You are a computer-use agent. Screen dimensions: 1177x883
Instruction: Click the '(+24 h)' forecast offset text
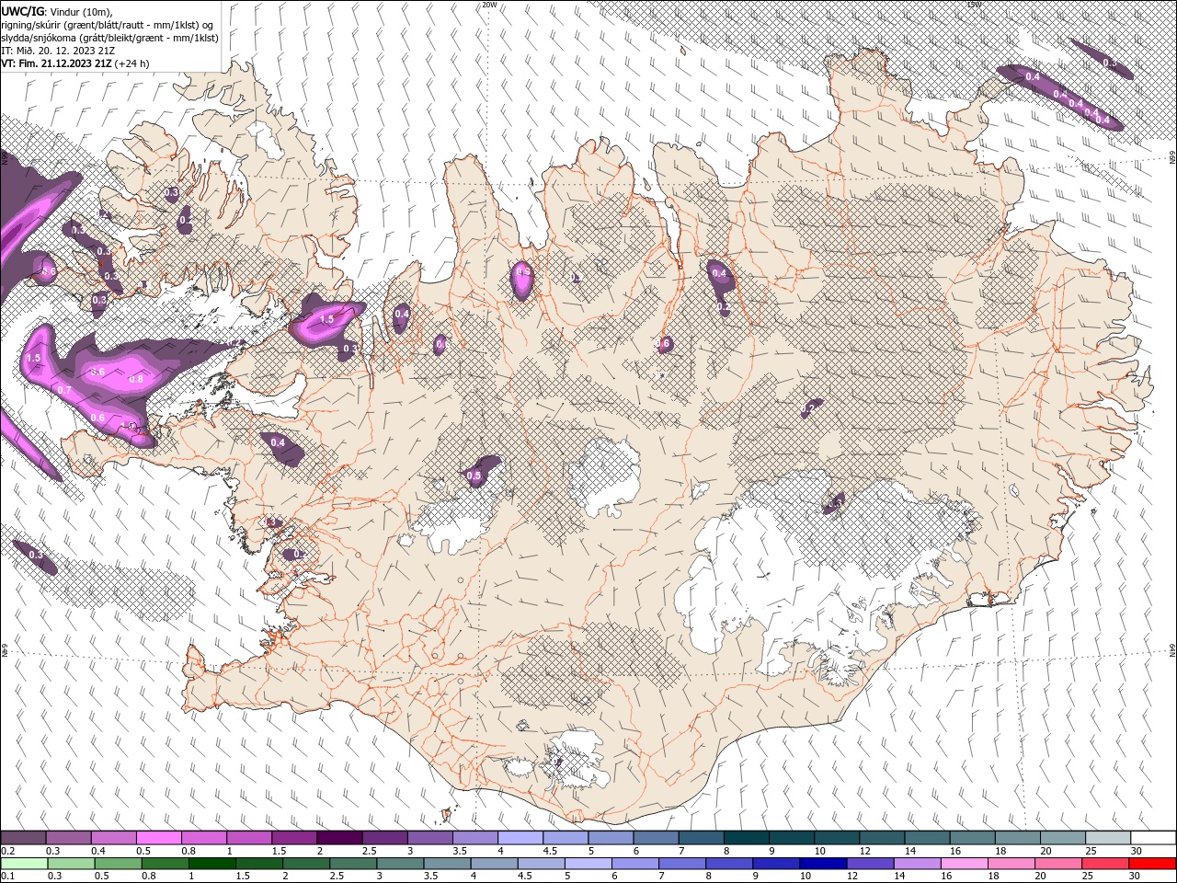point(132,63)
